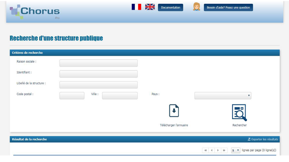
Task: Open the Pays dropdown list
Action: 223,96
